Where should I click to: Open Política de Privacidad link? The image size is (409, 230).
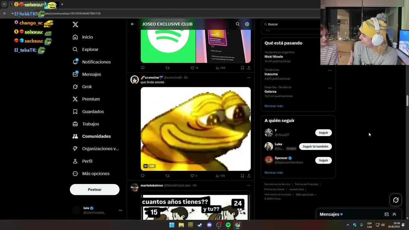[x=306, y=184]
